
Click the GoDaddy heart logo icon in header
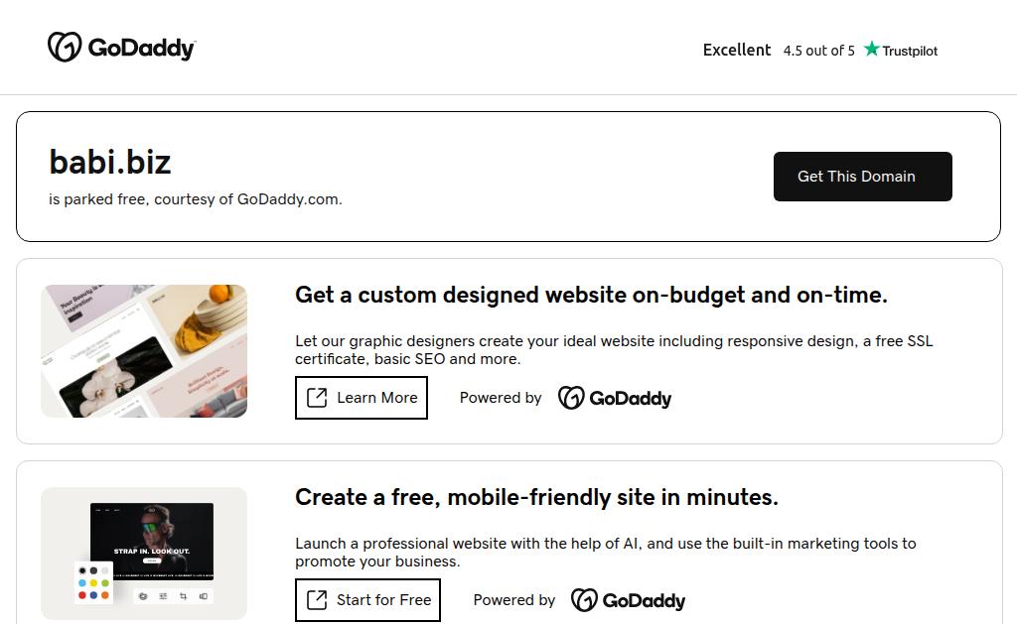coord(64,47)
